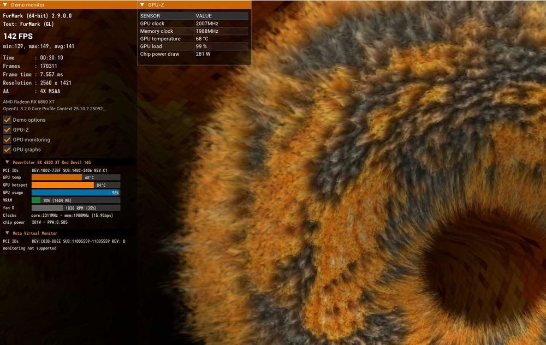This screenshot has width=546, height=345.
Task: Click the monitoring not supported text
Action: pyautogui.click(x=29, y=248)
